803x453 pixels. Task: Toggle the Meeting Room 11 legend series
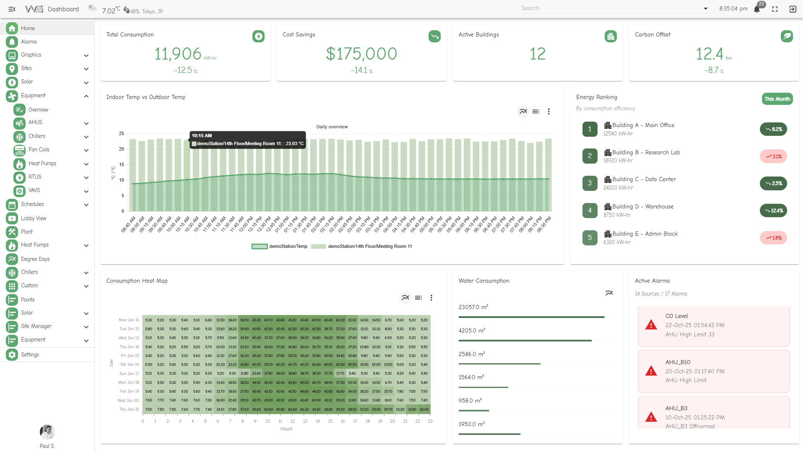pyautogui.click(x=361, y=247)
